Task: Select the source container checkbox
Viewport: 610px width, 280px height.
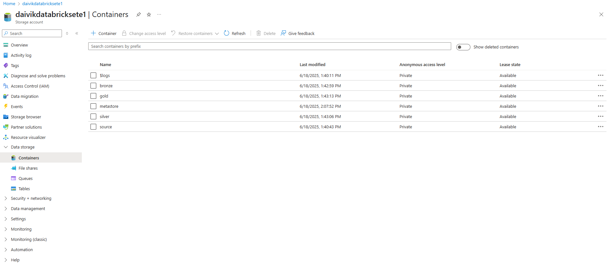Action: click(x=93, y=127)
